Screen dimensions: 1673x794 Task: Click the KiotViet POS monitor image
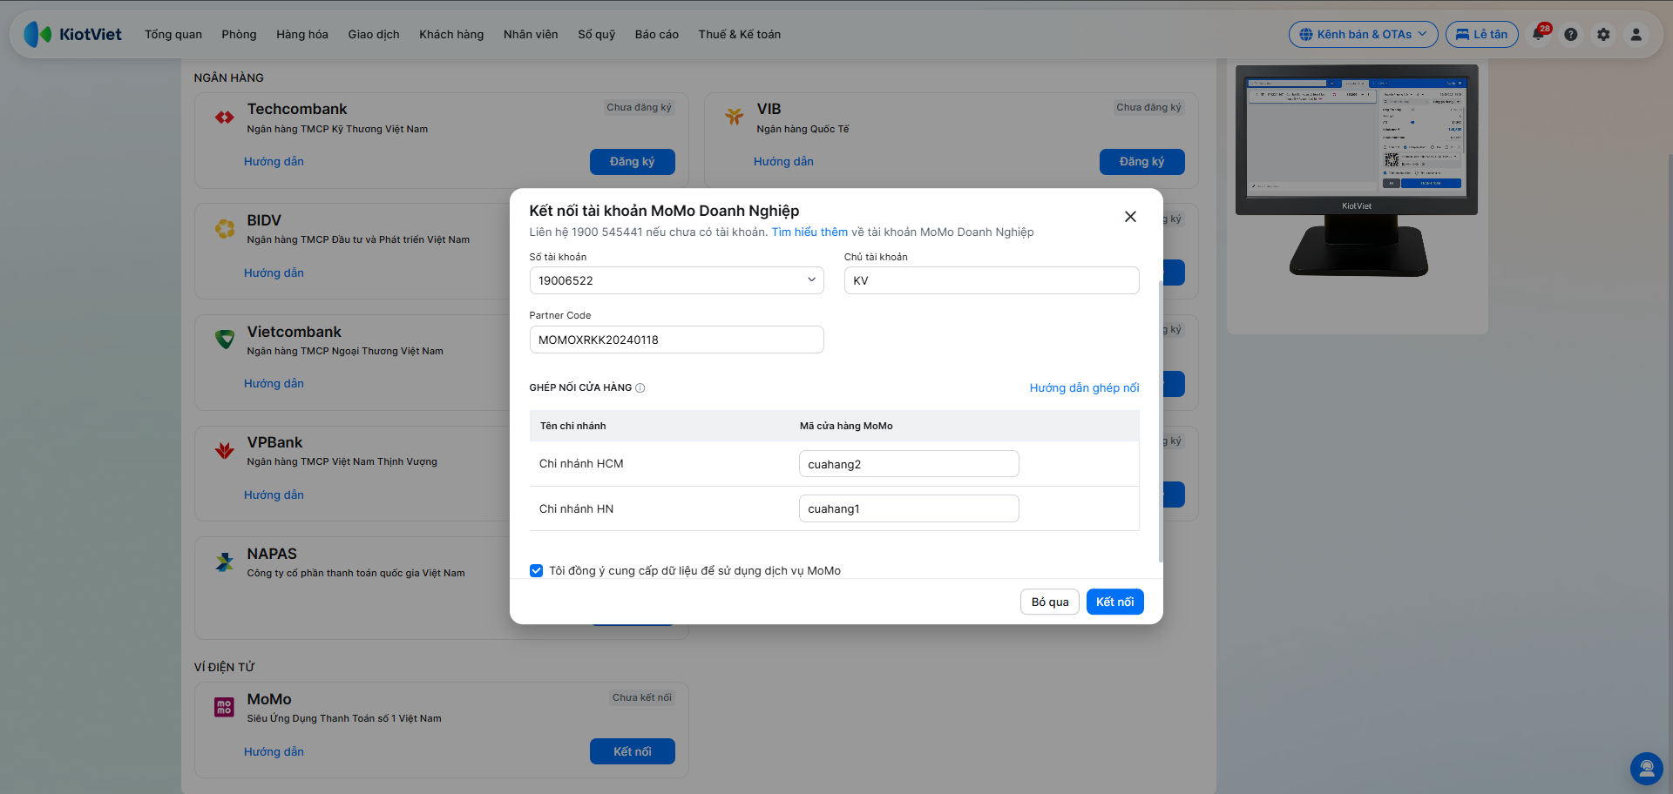pos(1357,171)
